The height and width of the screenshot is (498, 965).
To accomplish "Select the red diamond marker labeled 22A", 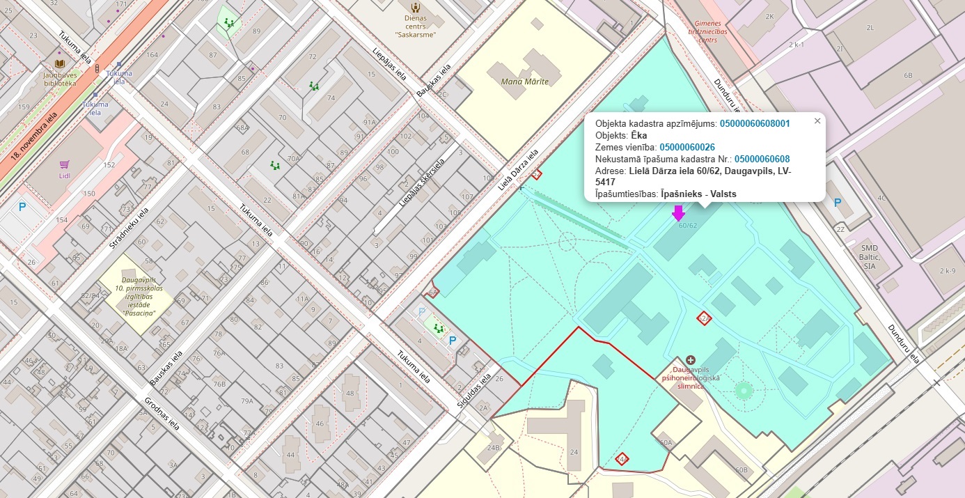I will click(704, 318).
